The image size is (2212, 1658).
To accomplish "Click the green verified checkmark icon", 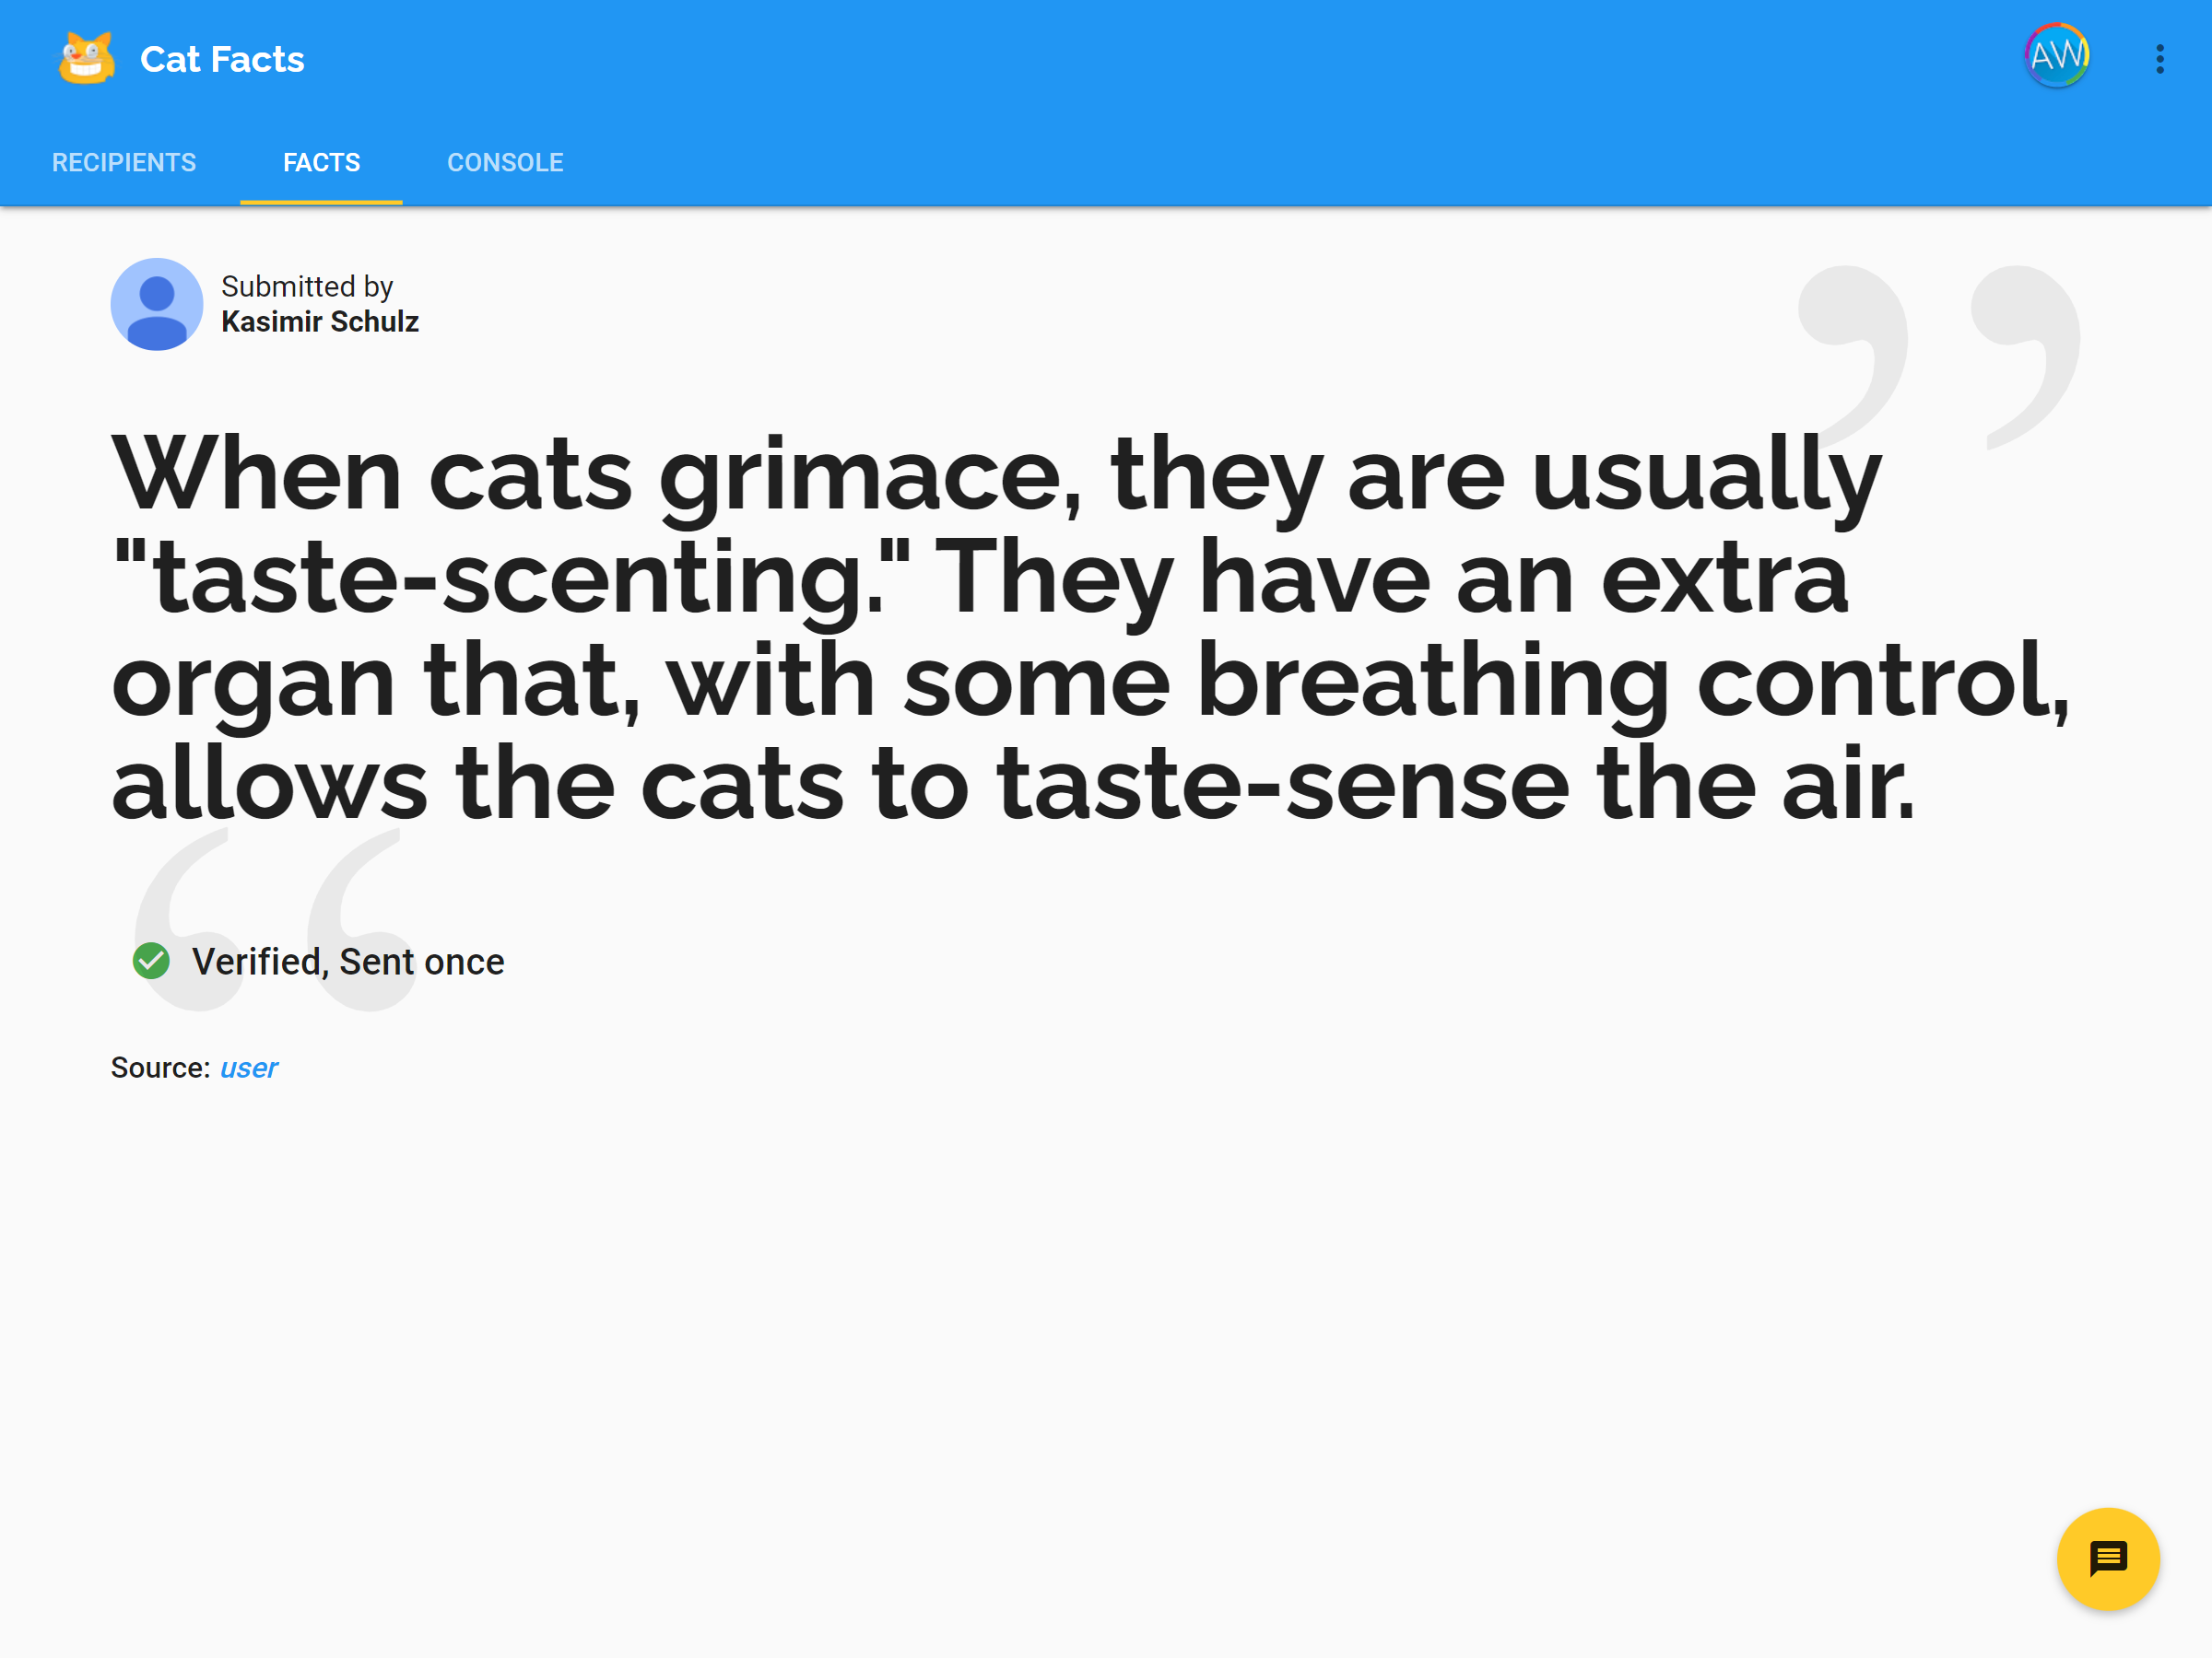I will point(151,961).
